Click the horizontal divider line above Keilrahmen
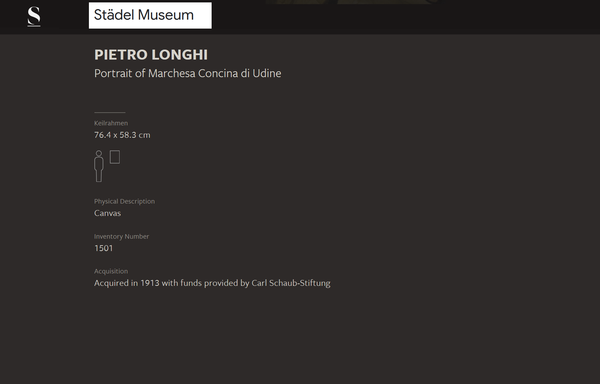600x384 pixels. coord(110,112)
